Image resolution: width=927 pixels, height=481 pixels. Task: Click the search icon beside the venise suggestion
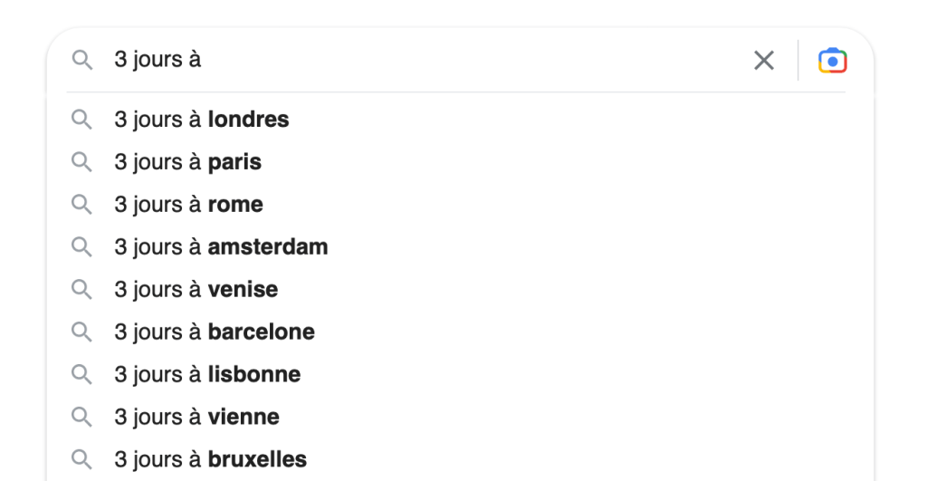82,290
